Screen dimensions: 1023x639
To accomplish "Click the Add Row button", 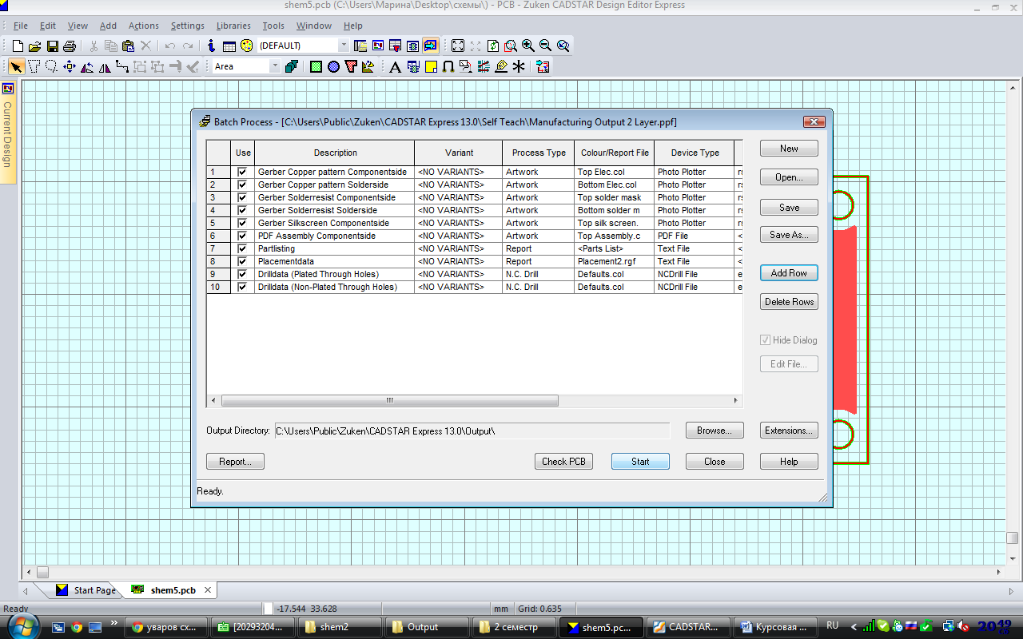I will pos(789,273).
